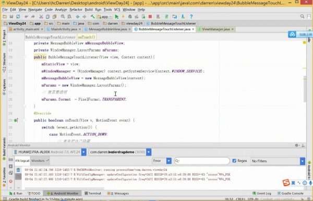The image size is (313, 201).
Task: Open Android Monitor settings gear
Action: click(x=297, y=145)
